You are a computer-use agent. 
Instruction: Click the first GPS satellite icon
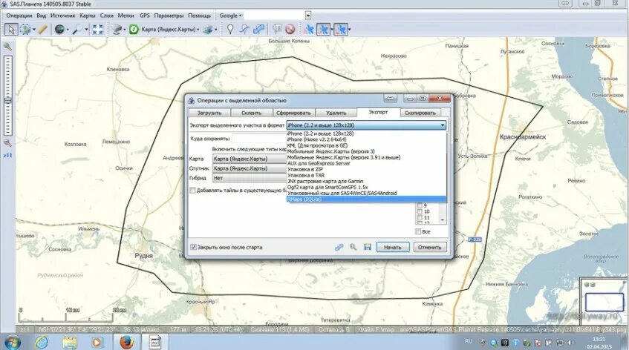tap(308, 29)
